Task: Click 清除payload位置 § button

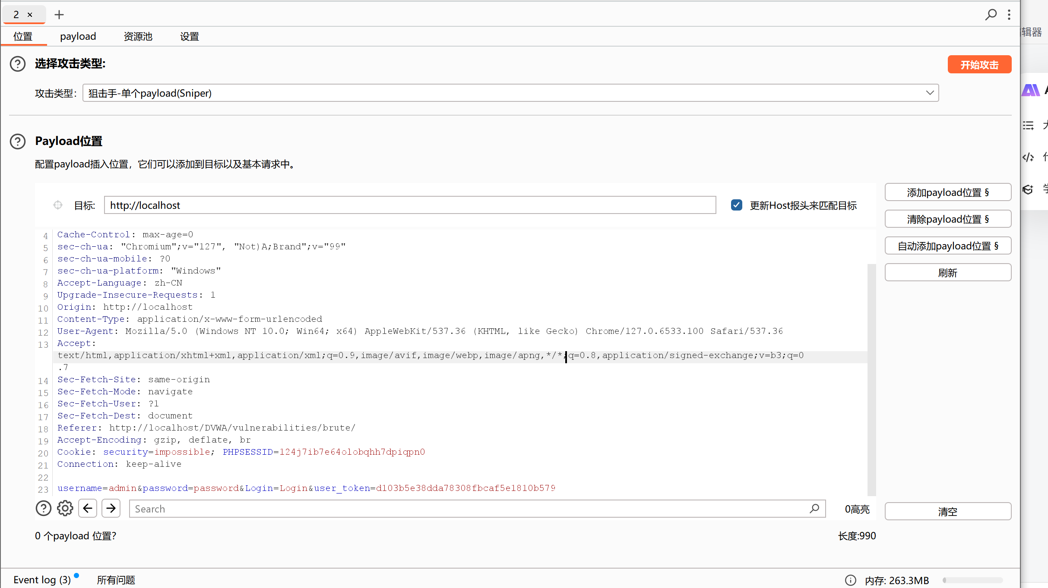Action: [948, 219]
